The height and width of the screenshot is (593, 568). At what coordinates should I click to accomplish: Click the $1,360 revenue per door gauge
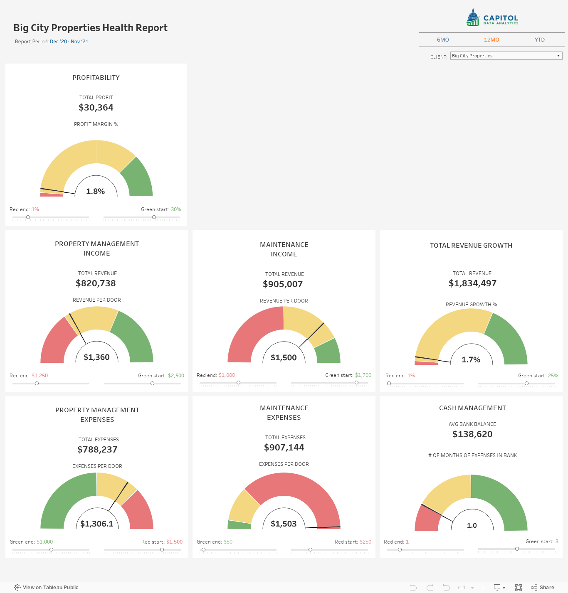pyautogui.click(x=96, y=357)
